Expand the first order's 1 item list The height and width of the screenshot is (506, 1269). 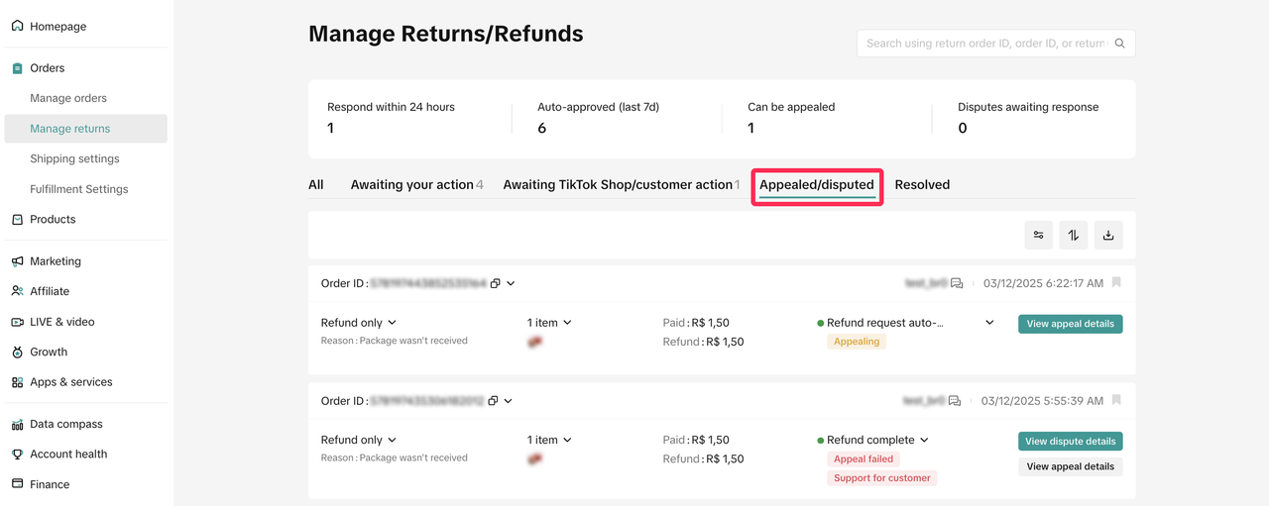(x=567, y=323)
